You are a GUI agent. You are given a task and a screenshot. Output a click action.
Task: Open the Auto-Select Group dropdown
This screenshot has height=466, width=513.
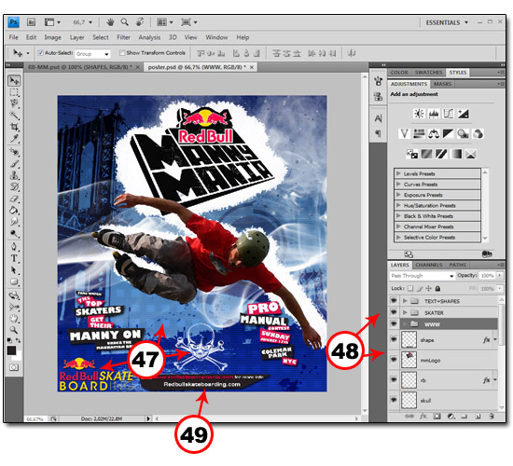point(92,54)
